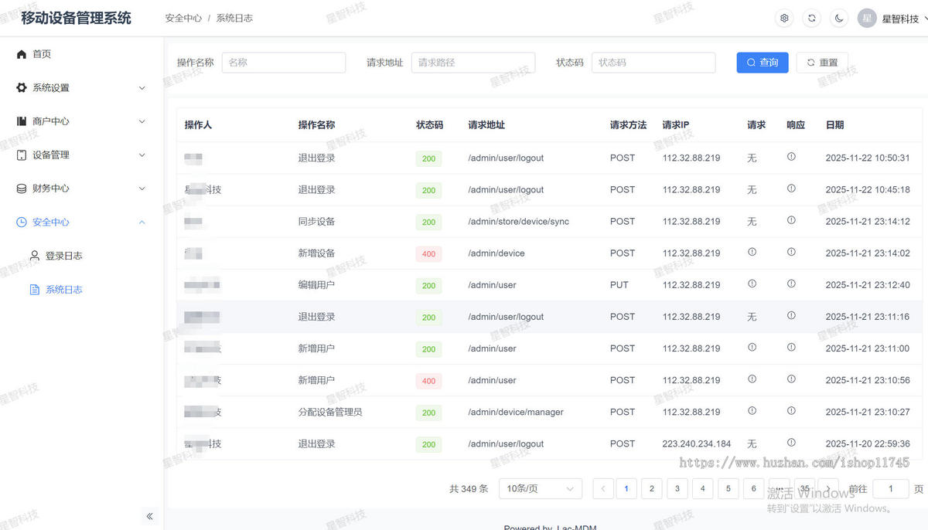The width and height of the screenshot is (928, 530).
Task: Click the PUT method cell
Action: (619, 285)
